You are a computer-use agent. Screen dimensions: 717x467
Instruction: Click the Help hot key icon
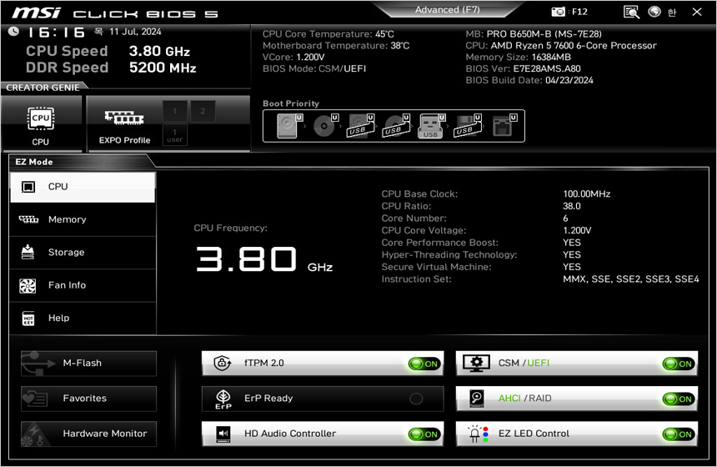click(x=28, y=319)
